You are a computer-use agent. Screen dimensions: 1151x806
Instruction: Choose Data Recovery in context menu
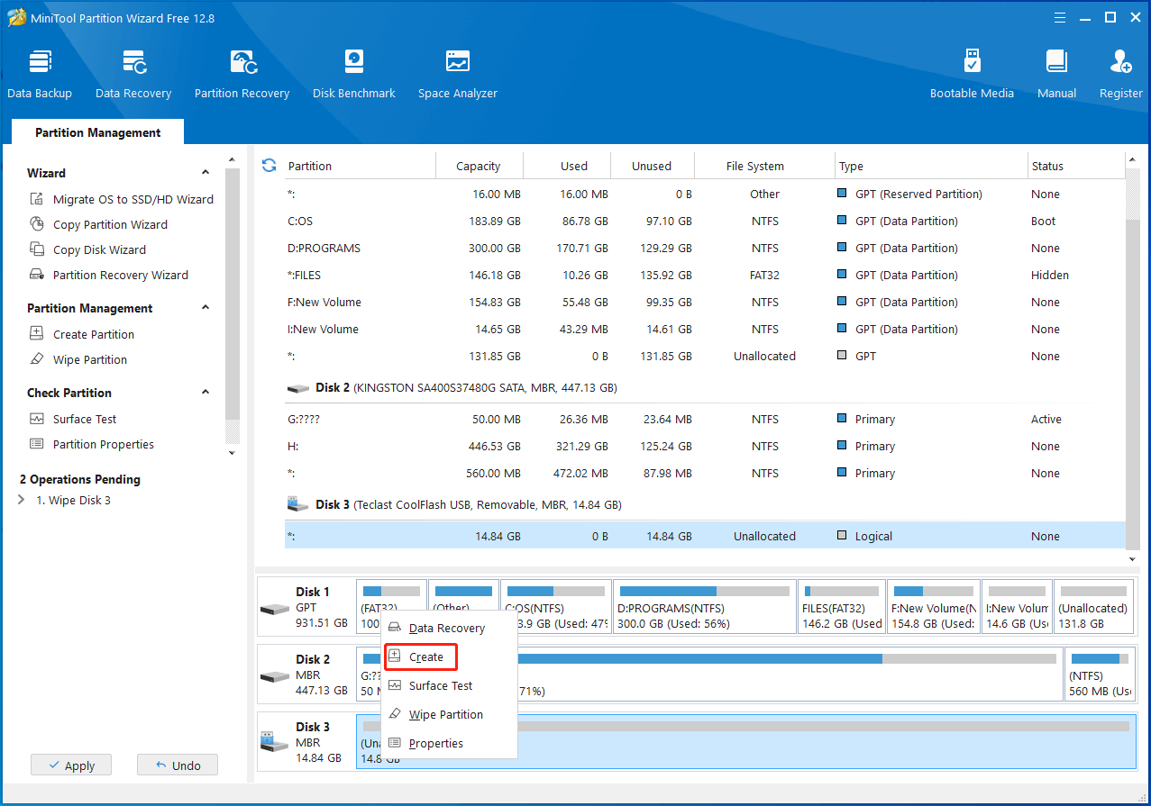[x=447, y=629]
